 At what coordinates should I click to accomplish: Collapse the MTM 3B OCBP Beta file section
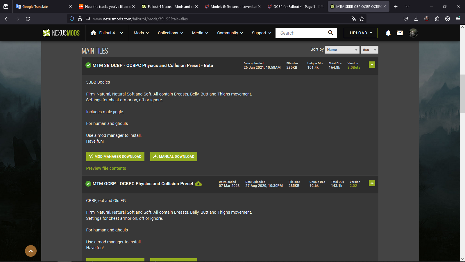(372, 65)
